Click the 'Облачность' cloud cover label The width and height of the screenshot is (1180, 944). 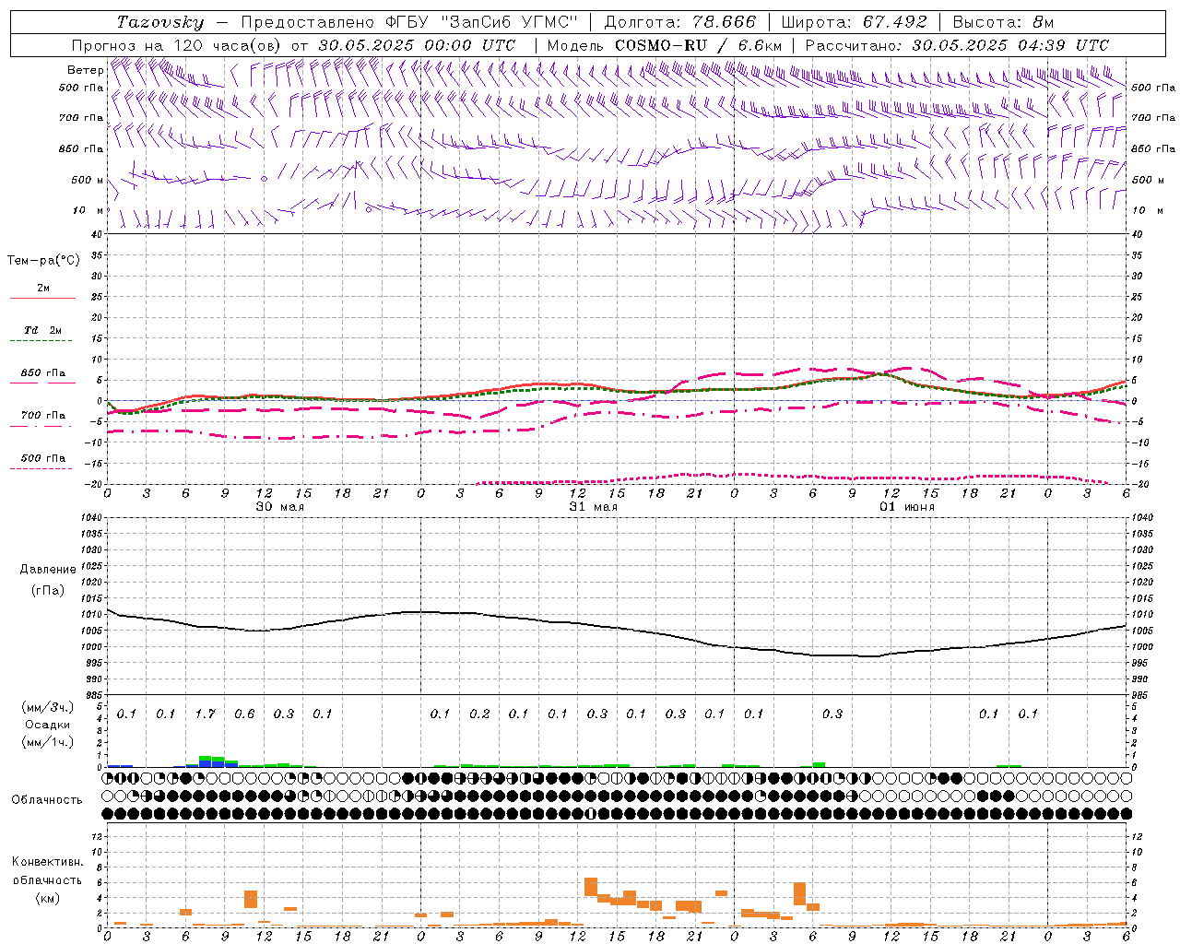click(x=47, y=800)
